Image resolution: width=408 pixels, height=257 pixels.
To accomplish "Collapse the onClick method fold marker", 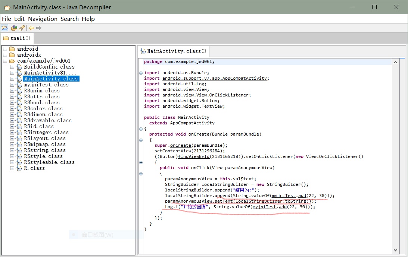I will (141, 174).
